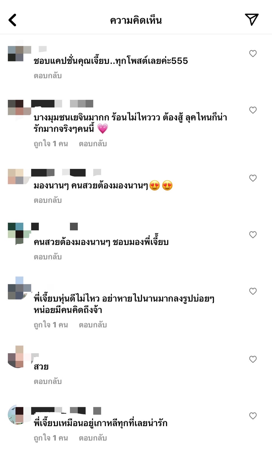
Task: Reply to the 'บางมุมชนเยจิน' comment
Action: click(93, 144)
